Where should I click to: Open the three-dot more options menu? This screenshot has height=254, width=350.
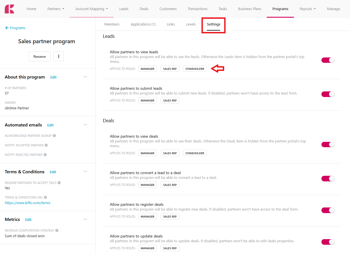coord(59,56)
